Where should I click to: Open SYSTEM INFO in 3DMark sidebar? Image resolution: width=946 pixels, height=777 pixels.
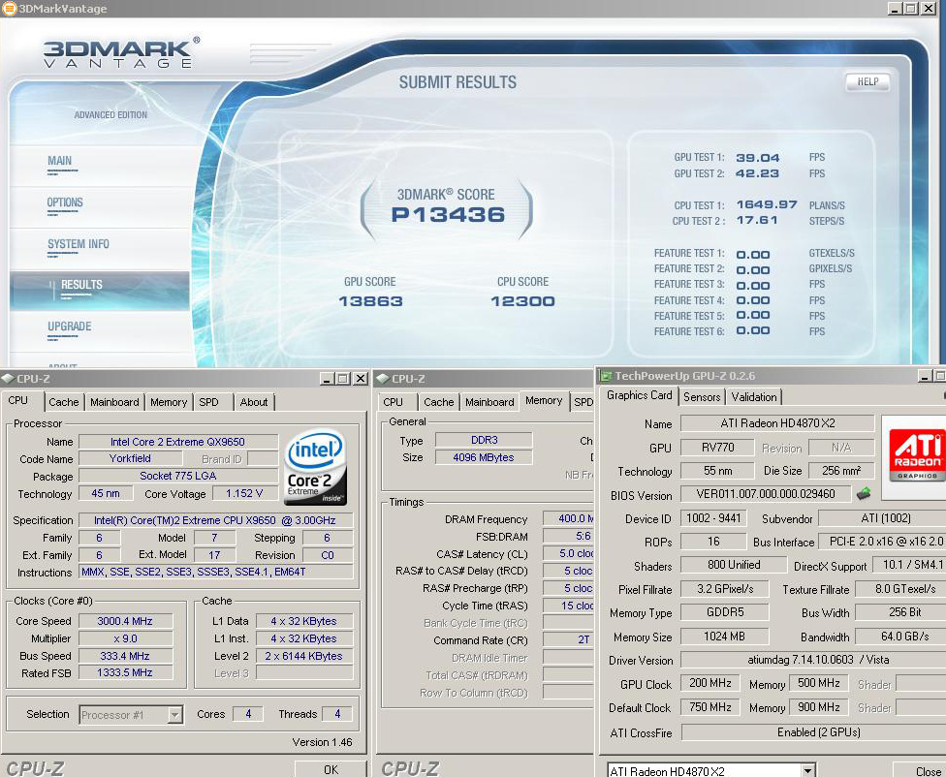79,244
